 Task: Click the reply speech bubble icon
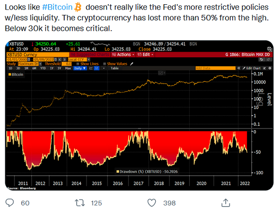pyautogui.click(x=10, y=203)
